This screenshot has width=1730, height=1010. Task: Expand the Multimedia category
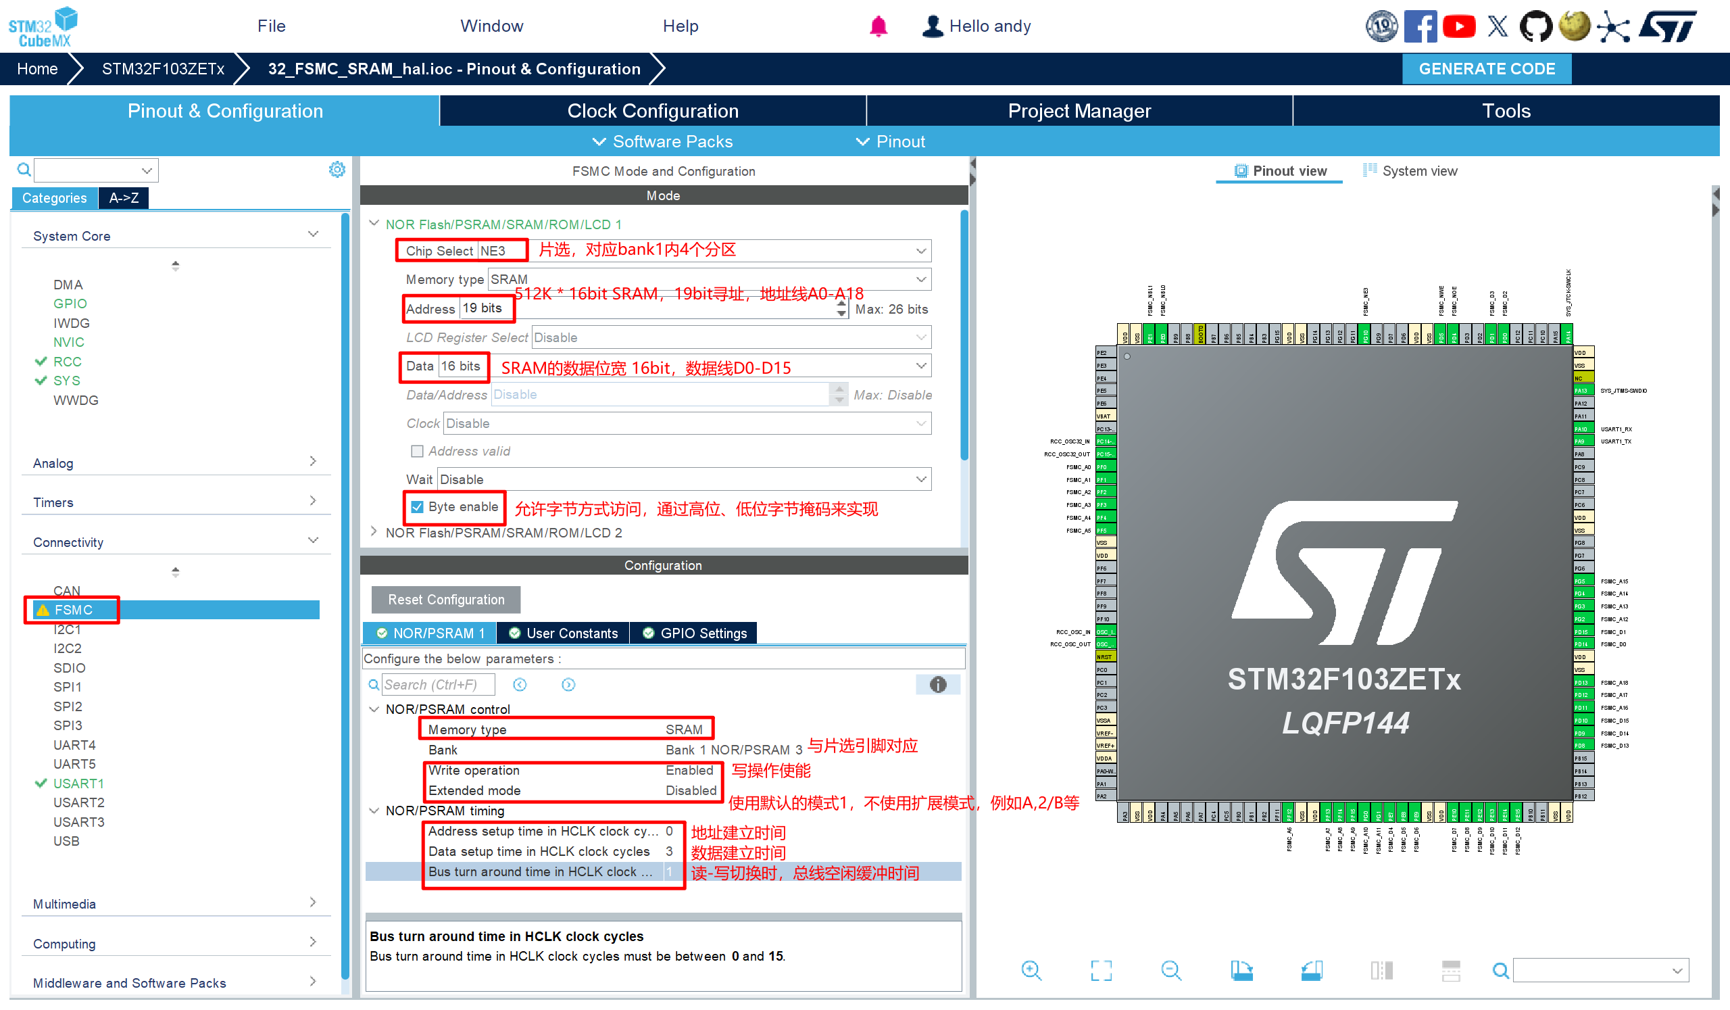click(x=312, y=903)
